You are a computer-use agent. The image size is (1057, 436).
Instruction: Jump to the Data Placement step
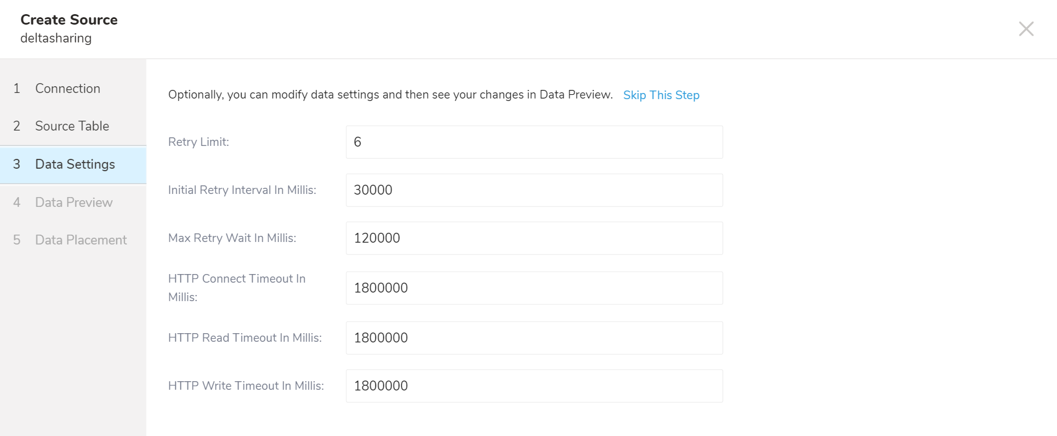coord(81,240)
